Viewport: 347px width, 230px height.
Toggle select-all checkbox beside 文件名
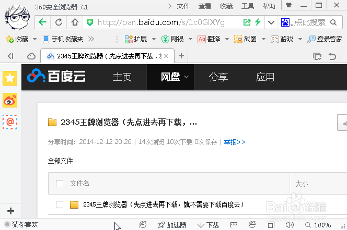click(60, 184)
